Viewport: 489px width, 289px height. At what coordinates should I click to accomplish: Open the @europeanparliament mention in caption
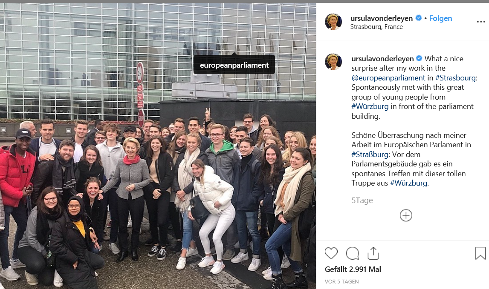click(x=388, y=78)
